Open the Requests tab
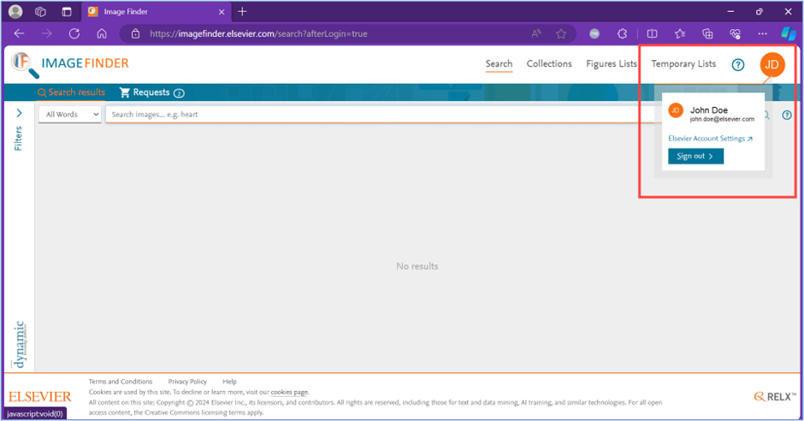 (151, 92)
